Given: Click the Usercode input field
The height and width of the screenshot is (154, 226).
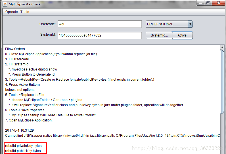Looking at the screenshot, I should (x=100, y=24).
